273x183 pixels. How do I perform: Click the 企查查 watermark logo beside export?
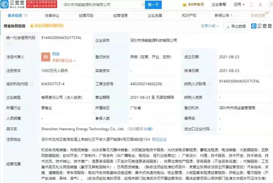point(261,26)
